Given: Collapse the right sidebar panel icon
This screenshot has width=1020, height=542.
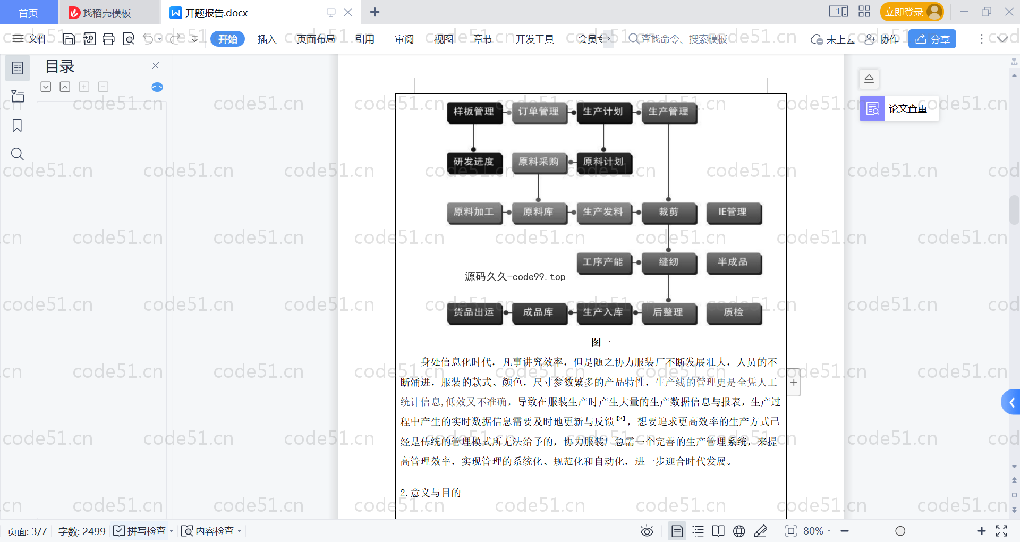Looking at the screenshot, I should pos(869,79).
